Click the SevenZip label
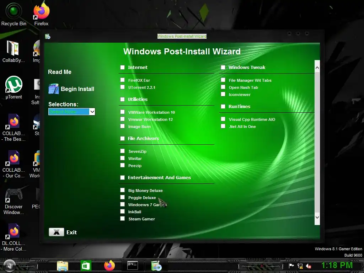 [138, 151]
